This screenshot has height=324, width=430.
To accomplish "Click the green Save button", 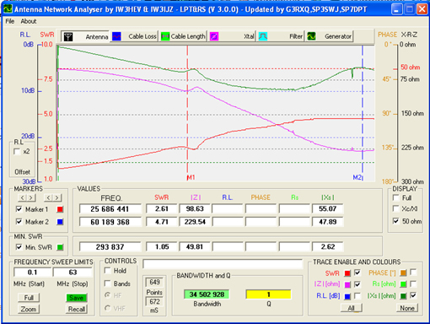I will tap(77, 298).
